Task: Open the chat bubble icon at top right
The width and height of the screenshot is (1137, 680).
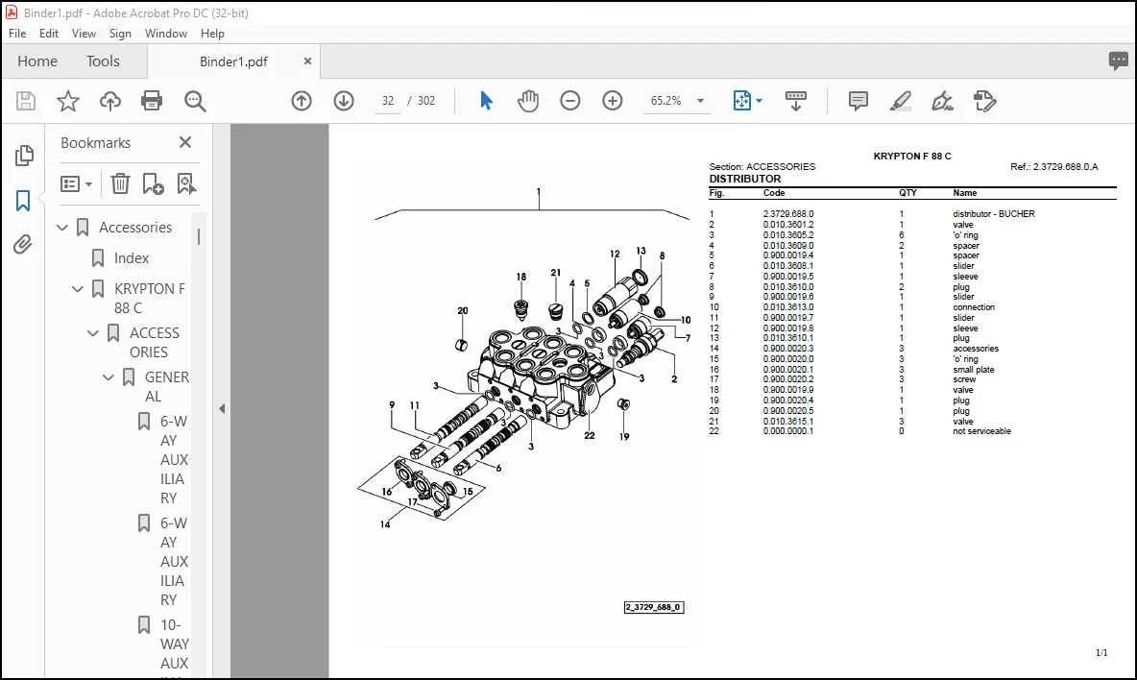Action: 1118,61
